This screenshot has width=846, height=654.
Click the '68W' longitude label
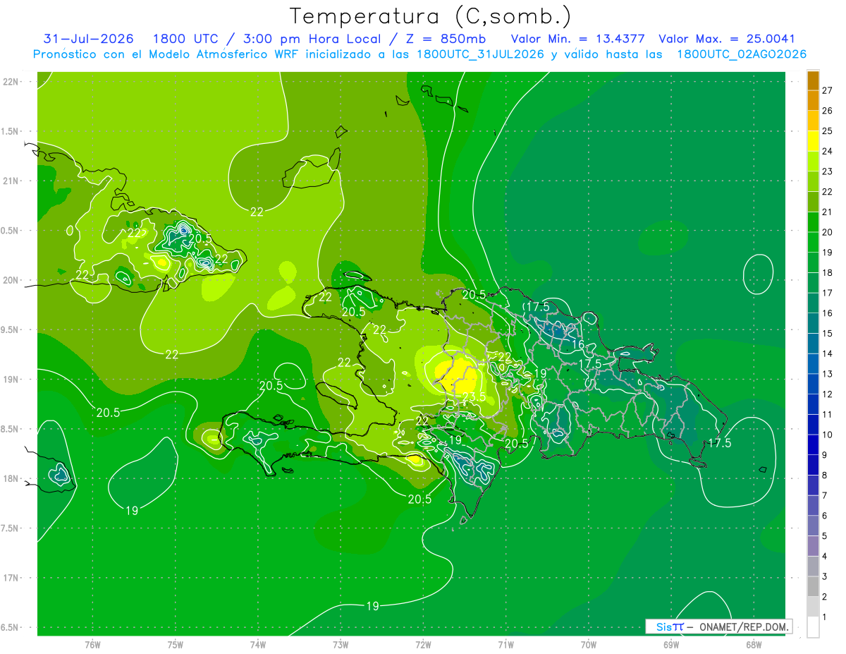(754, 644)
